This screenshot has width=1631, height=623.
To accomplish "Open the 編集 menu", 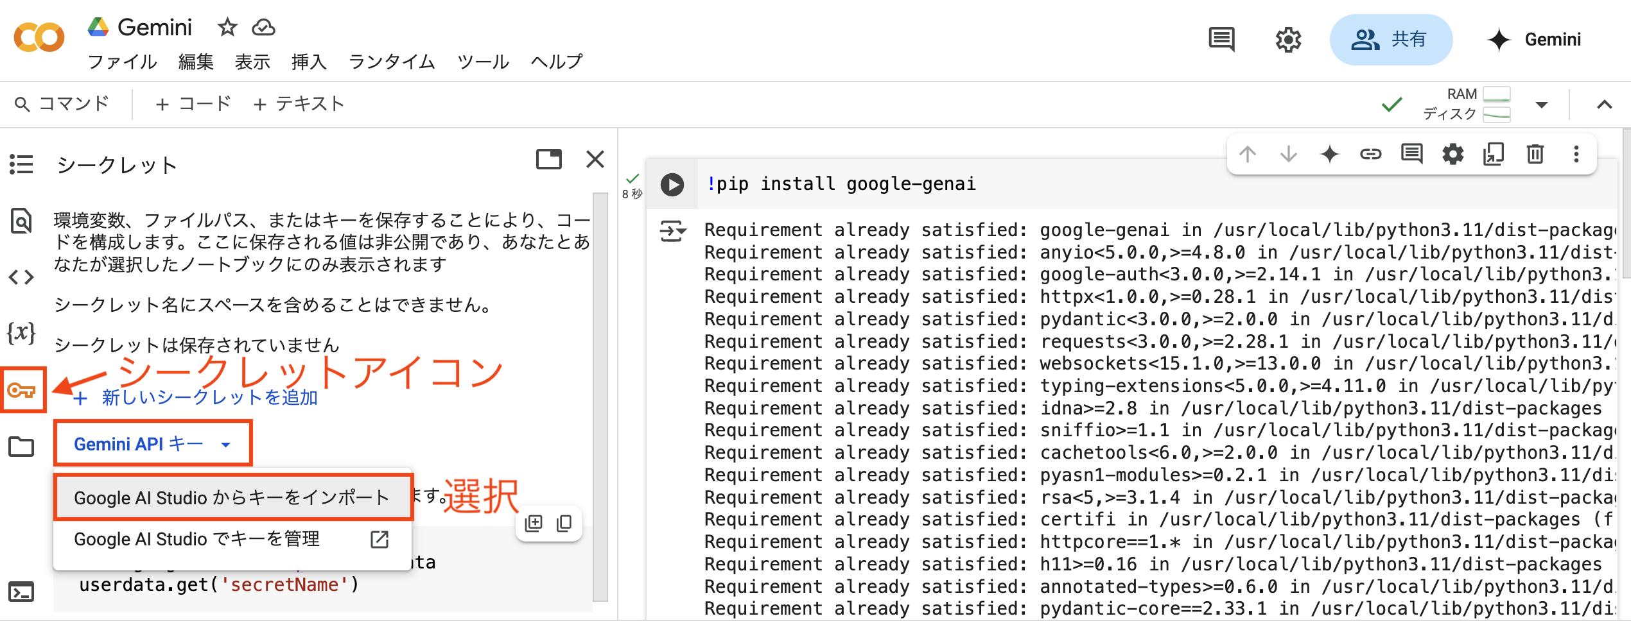I will click(x=196, y=62).
